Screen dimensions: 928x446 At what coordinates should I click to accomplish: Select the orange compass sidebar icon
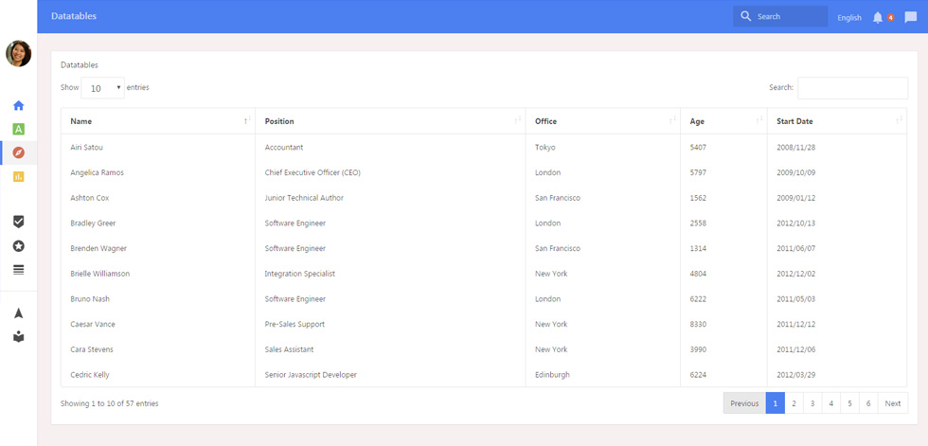(18, 152)
